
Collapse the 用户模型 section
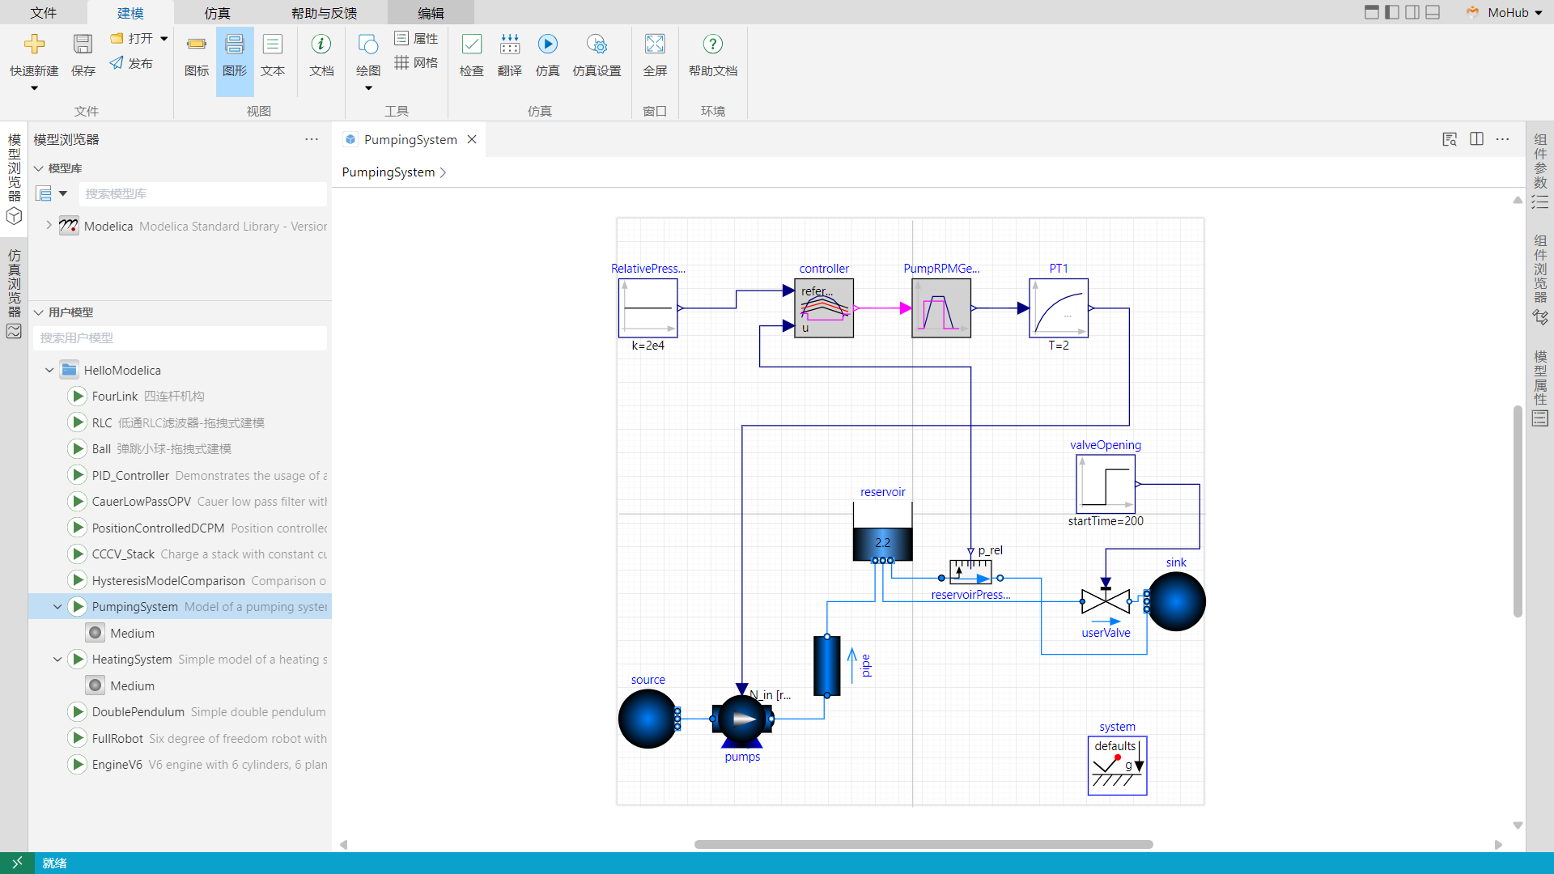coord(38,312)
